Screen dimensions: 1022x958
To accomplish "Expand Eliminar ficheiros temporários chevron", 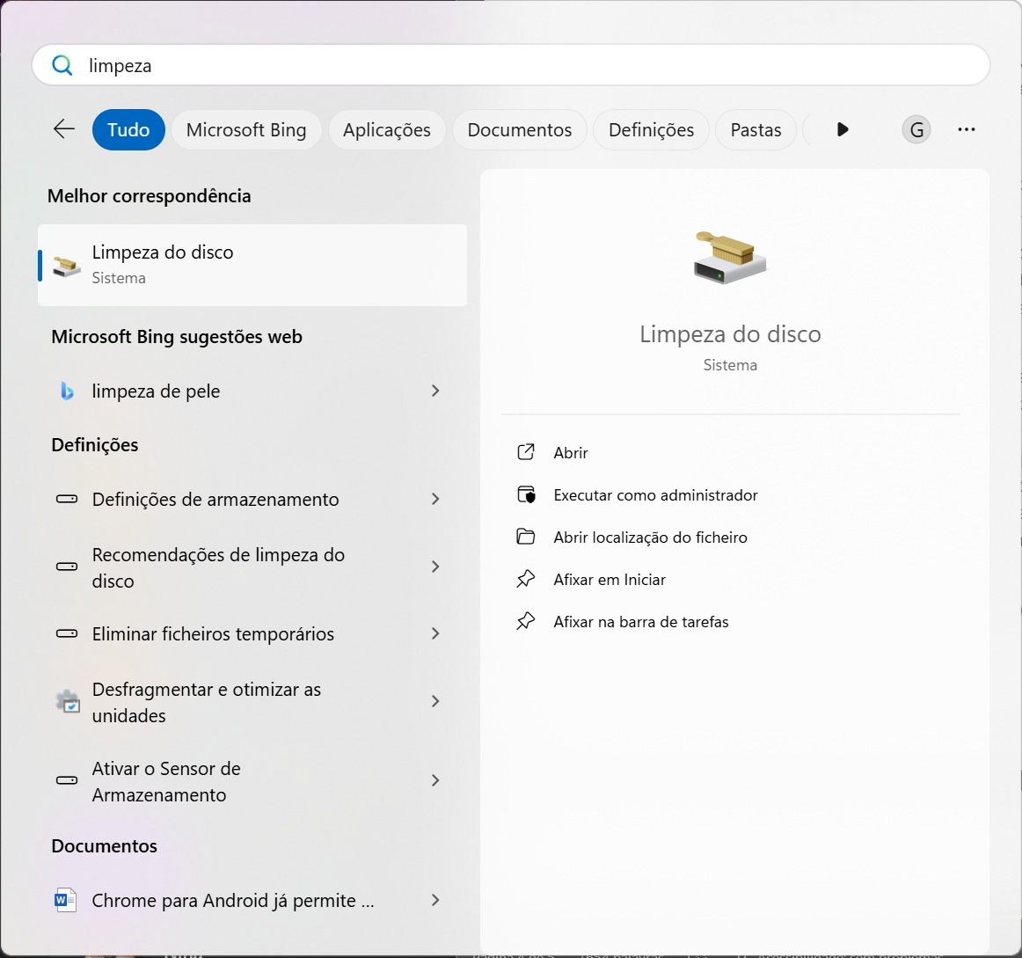I will coord(435,633).
